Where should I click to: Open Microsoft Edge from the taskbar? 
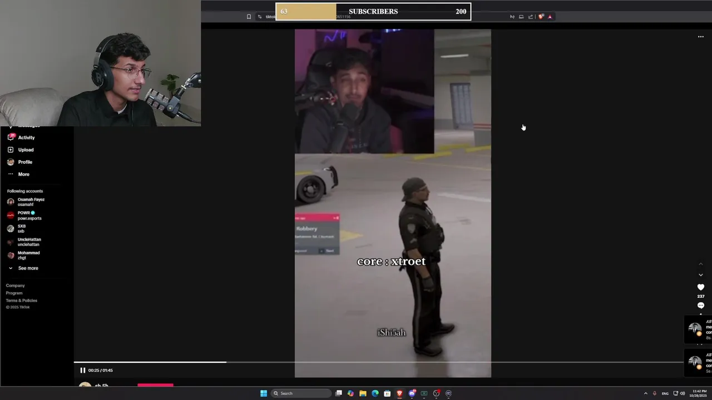pyautogui.click(x=375, y=393)
